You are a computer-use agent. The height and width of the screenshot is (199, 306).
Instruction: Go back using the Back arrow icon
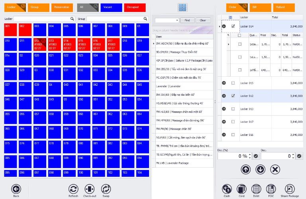(x=16, y=189)
